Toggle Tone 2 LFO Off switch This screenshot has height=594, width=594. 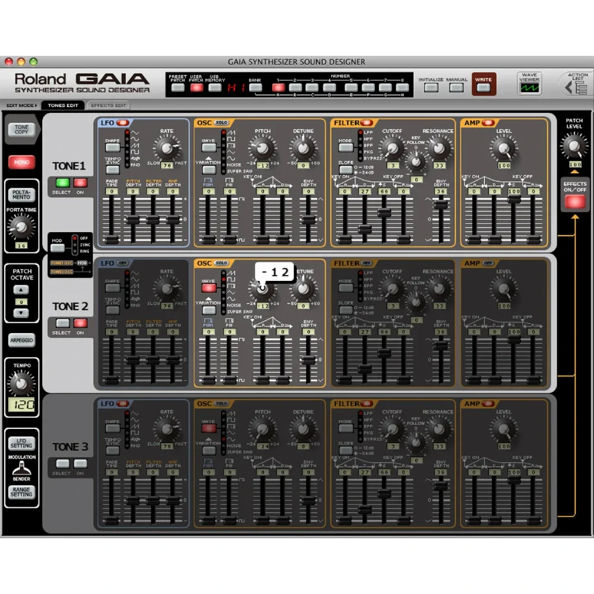click(123, 263)
